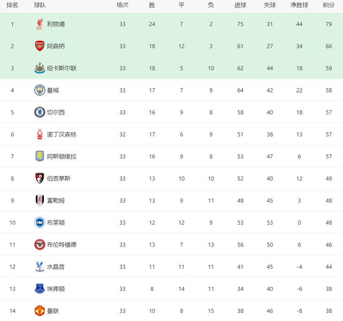Click the Manchester City crest icon
Viewport: 343px width, 321px height.
click(x=39, y=90)
